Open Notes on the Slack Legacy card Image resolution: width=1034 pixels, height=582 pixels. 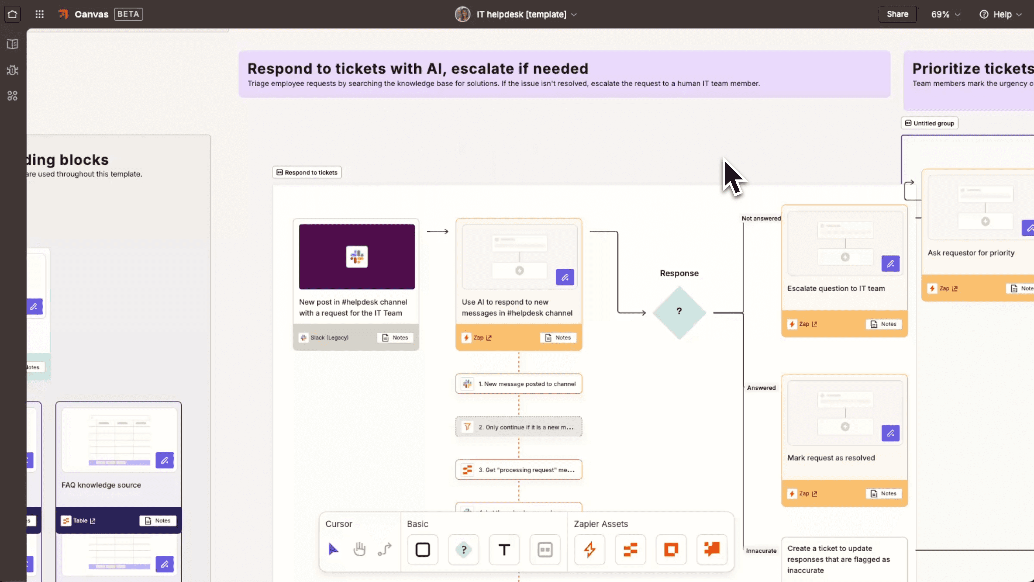[x=395, y=337]
